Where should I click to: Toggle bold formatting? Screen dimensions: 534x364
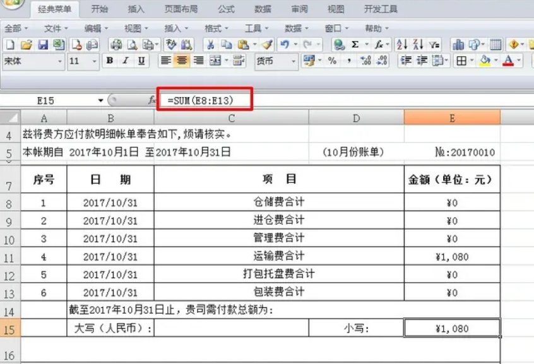(110, 61)
